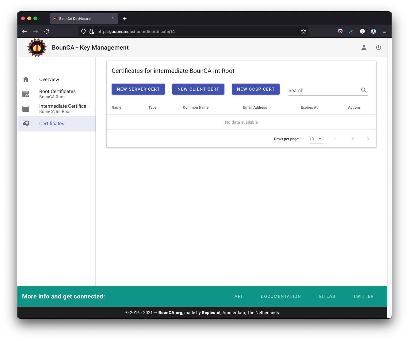Open the browser hamburger menu

coord(384,31)
